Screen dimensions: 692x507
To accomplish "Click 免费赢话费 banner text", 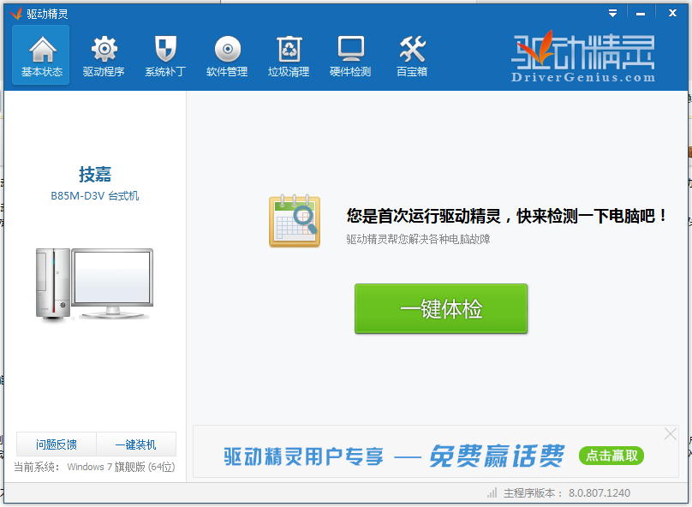I will [x=497, y=456].
